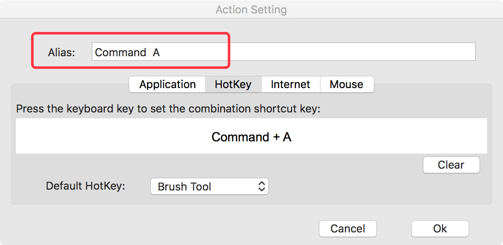
Task: Click the Alias text input field
Action: 283,52
